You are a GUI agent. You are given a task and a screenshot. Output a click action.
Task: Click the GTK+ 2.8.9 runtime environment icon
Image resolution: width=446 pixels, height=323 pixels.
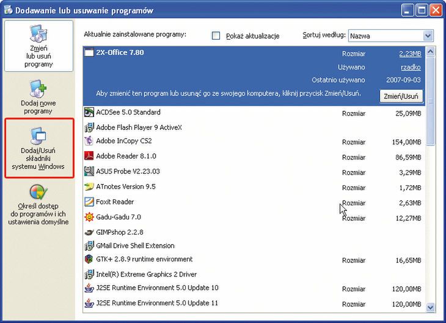[89, 259]
